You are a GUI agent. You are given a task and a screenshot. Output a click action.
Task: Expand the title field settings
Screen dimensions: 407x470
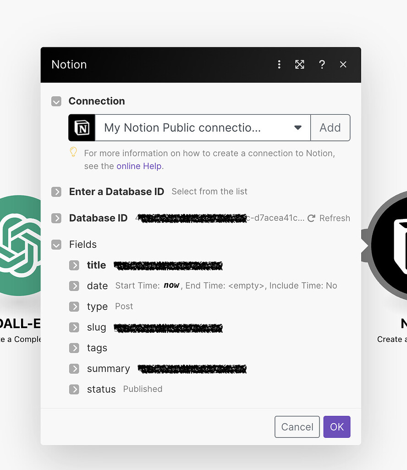tap(74, 265)
